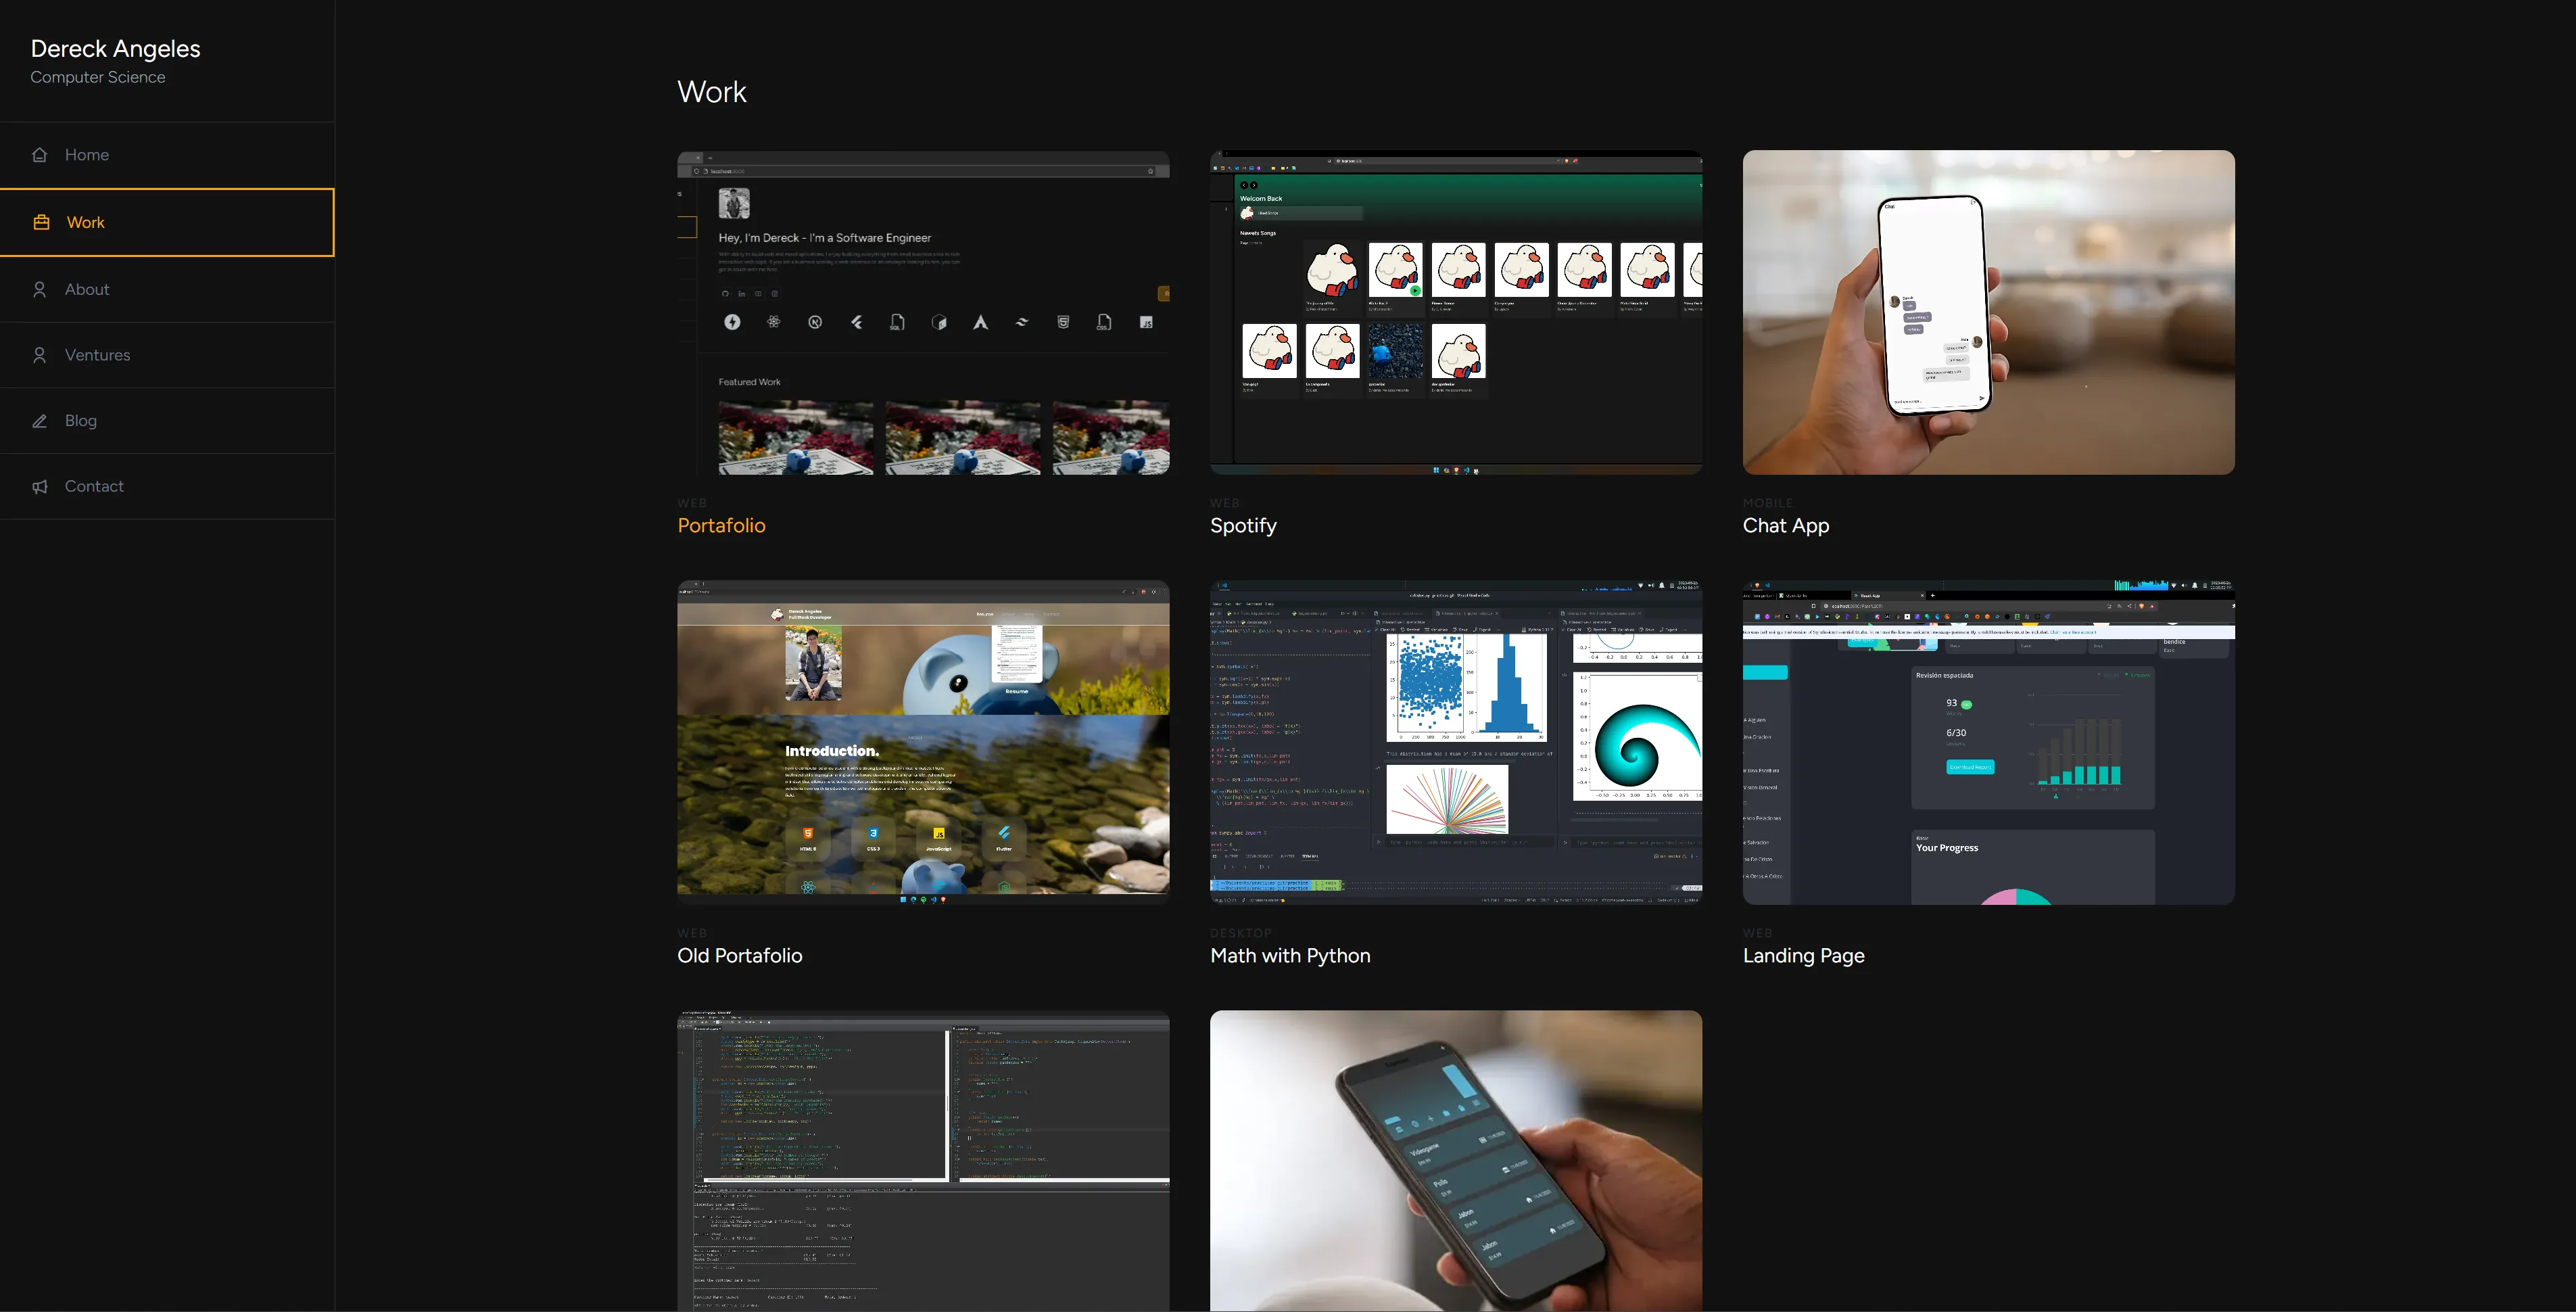Click the Ventures person icon
Image resolution: width=2576 pixels, height=1312 pixels.
[x=40, y=355]
